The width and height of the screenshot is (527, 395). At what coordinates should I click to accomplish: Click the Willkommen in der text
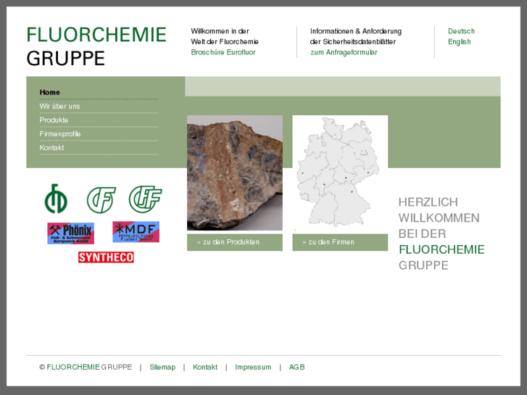tap(220, 31)
